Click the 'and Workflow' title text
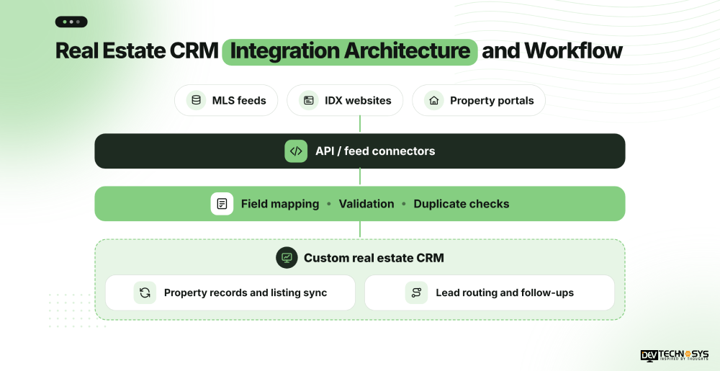The width and height of the screenshot is (720, 371). pos(552,51)
